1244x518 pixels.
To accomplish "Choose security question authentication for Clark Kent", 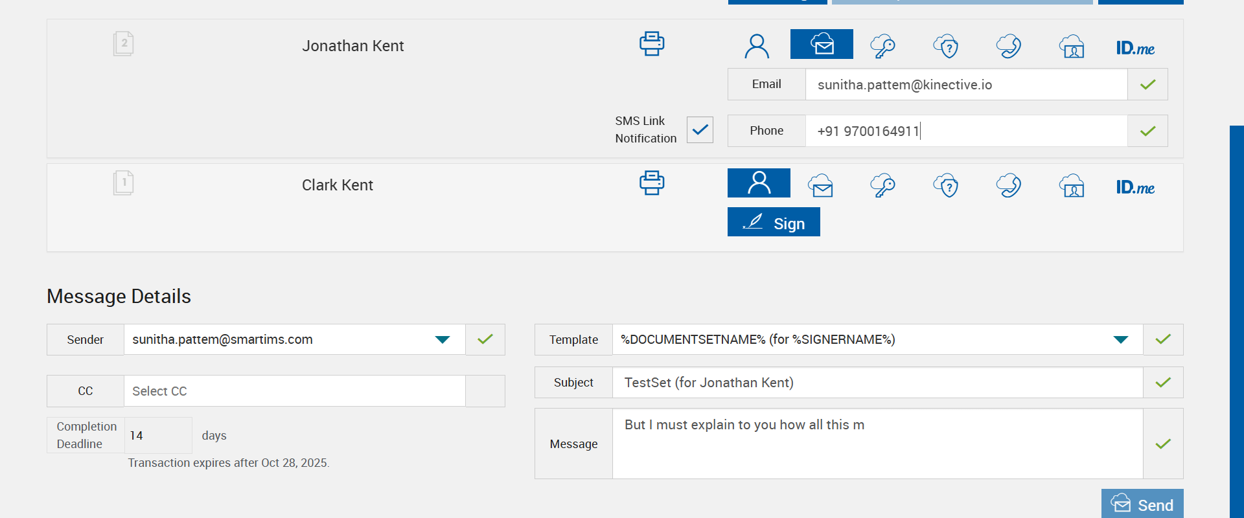I will pos(946,186).
